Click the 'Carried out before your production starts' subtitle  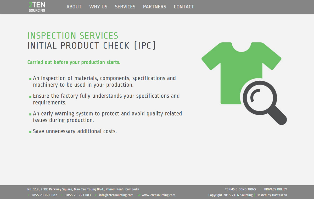coord(74,62)
